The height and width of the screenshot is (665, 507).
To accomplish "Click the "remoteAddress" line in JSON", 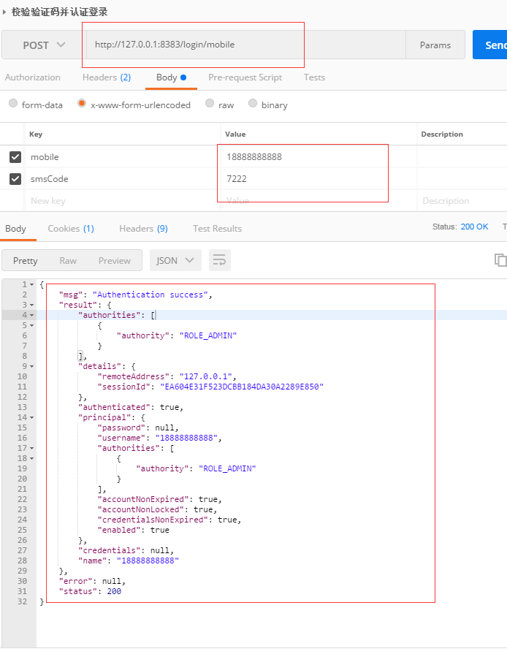I will (167, 376).
